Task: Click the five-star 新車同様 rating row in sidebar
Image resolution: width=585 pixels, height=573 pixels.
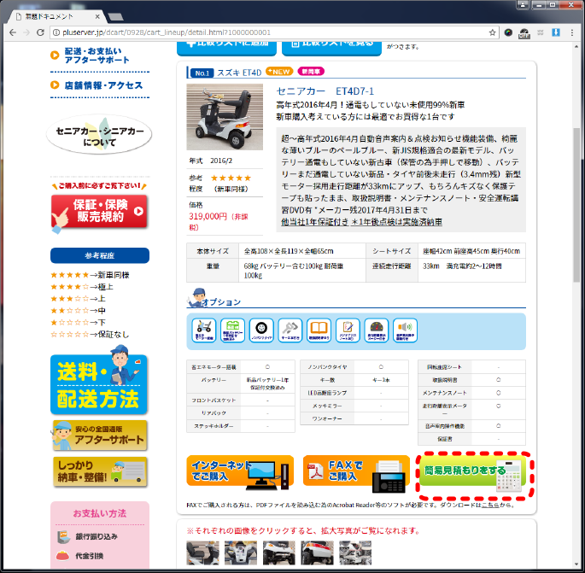Action: [x=90, y=275]
